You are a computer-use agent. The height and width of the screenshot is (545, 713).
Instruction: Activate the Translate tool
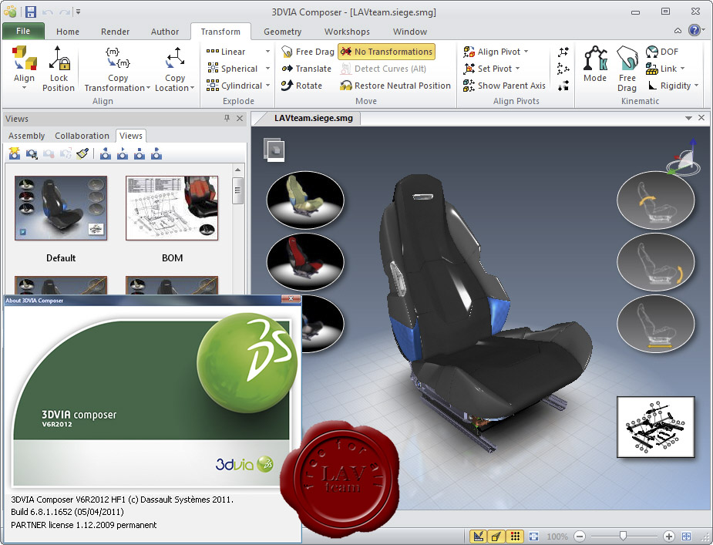[x=307, y=69]
